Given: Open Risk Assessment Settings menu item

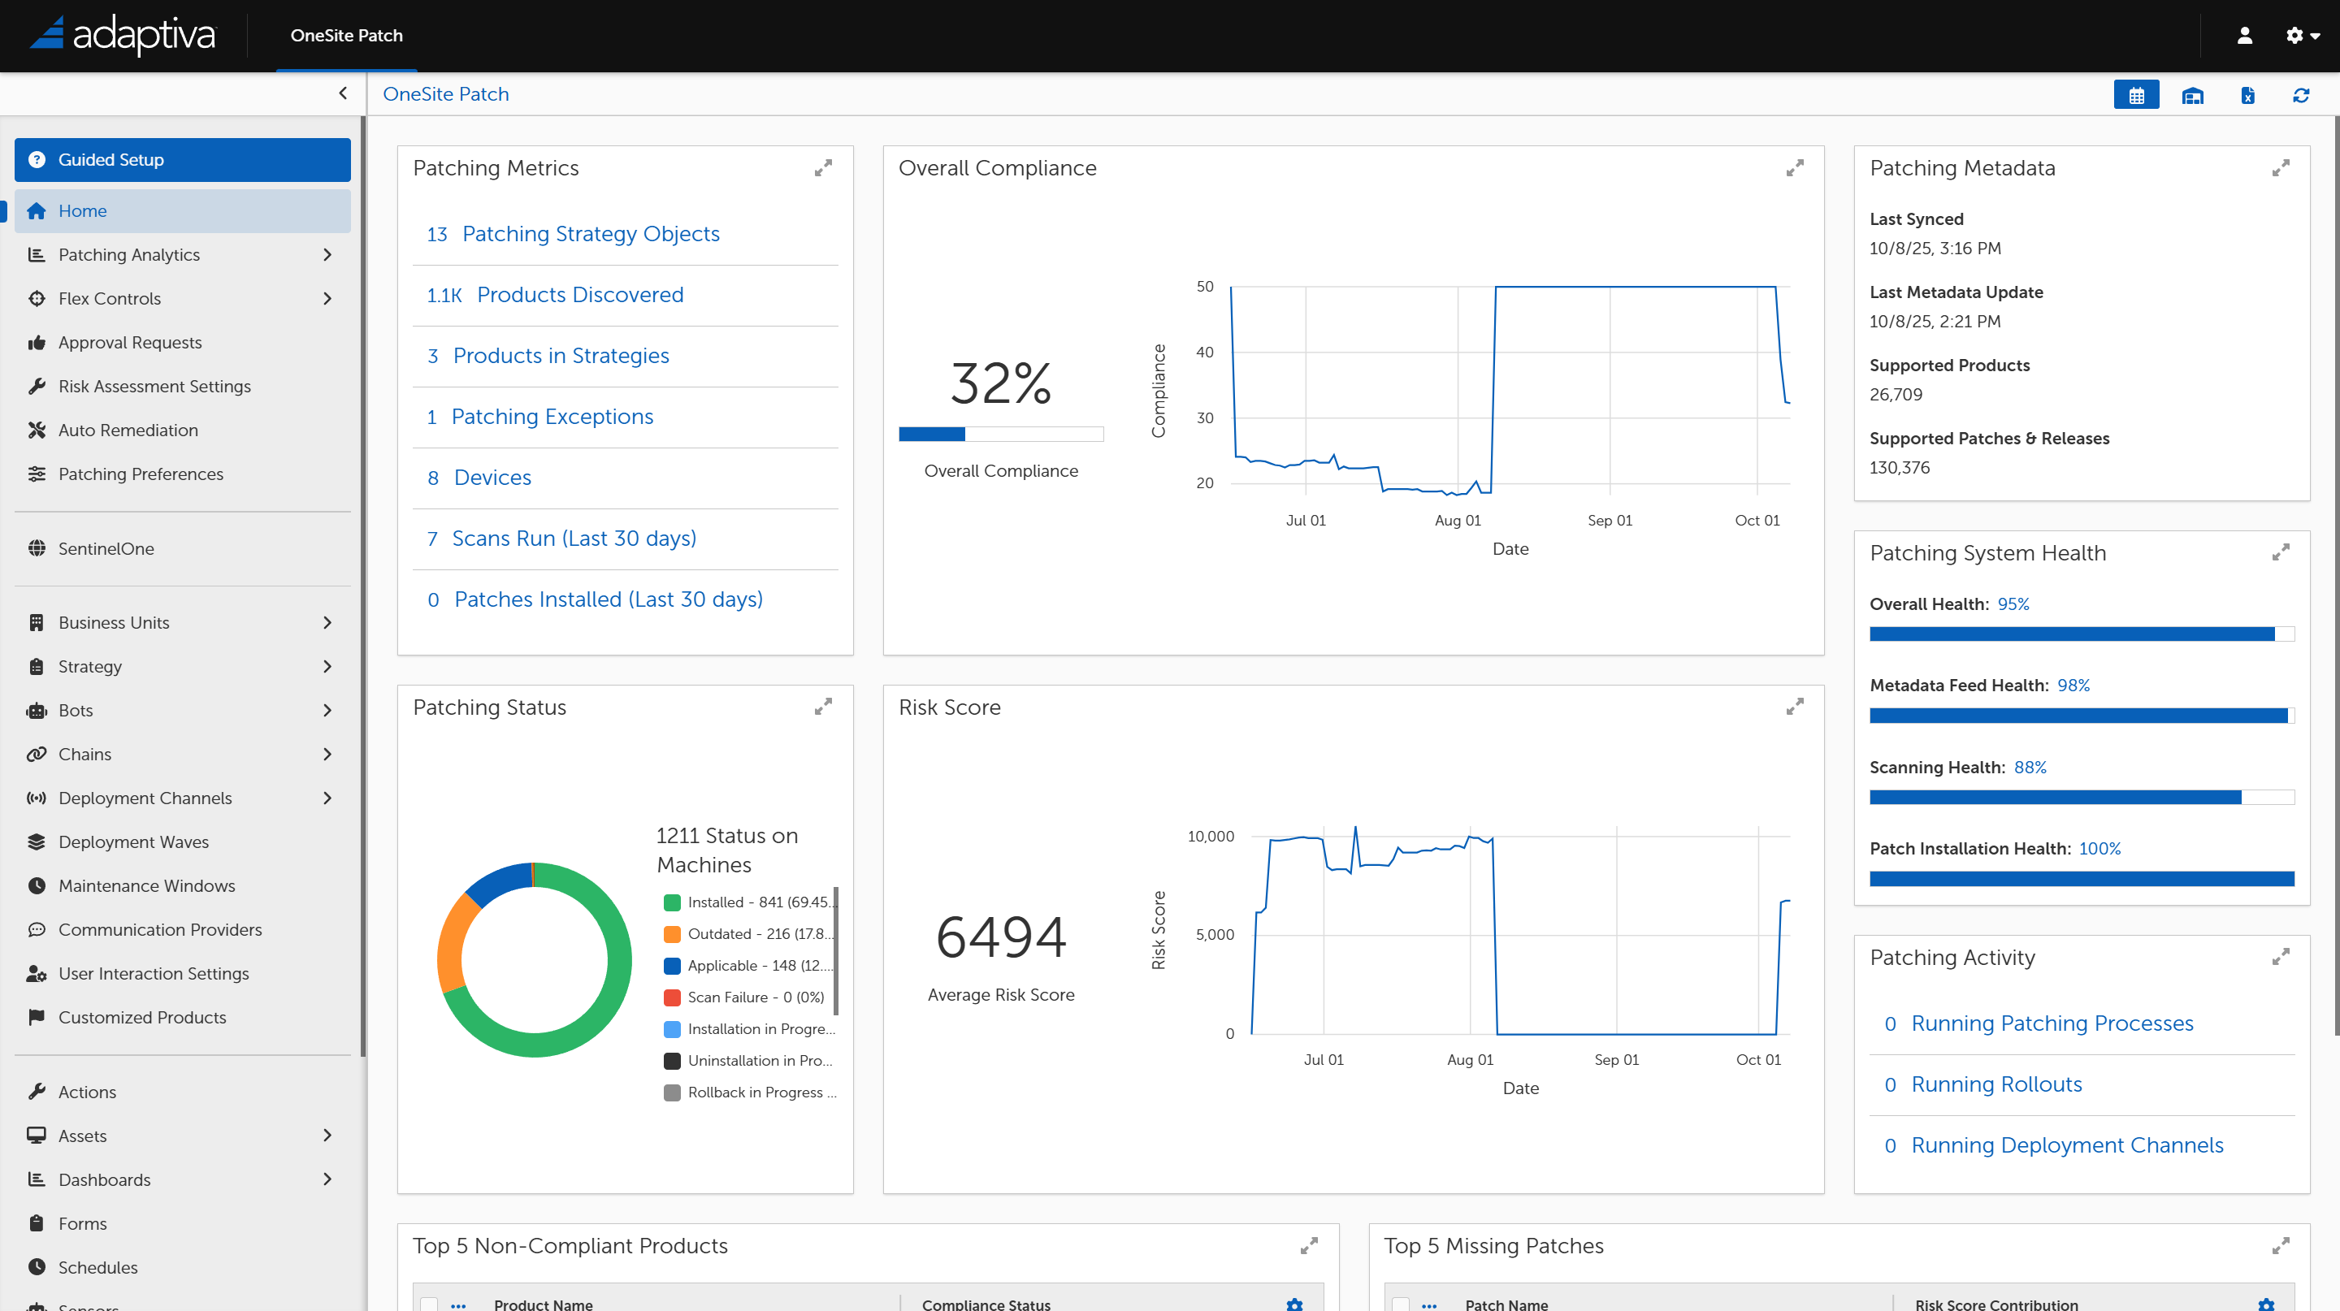Looking at the screenshot, I should [154, 386].
